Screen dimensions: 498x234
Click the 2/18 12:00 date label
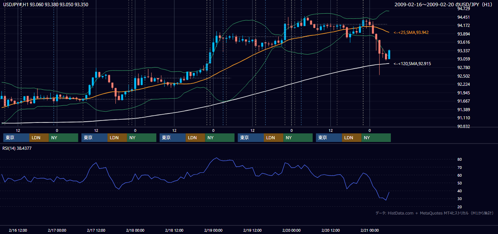coord(174,230)
